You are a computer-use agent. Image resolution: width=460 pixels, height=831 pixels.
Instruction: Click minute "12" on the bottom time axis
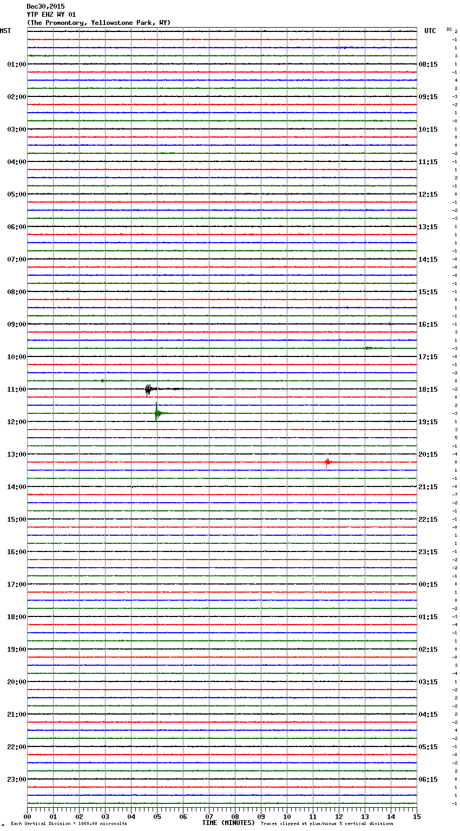coord(339,816)
